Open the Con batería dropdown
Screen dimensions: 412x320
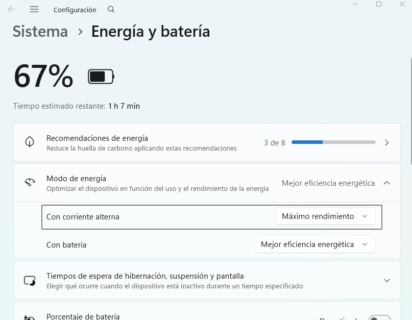(314, 244)
